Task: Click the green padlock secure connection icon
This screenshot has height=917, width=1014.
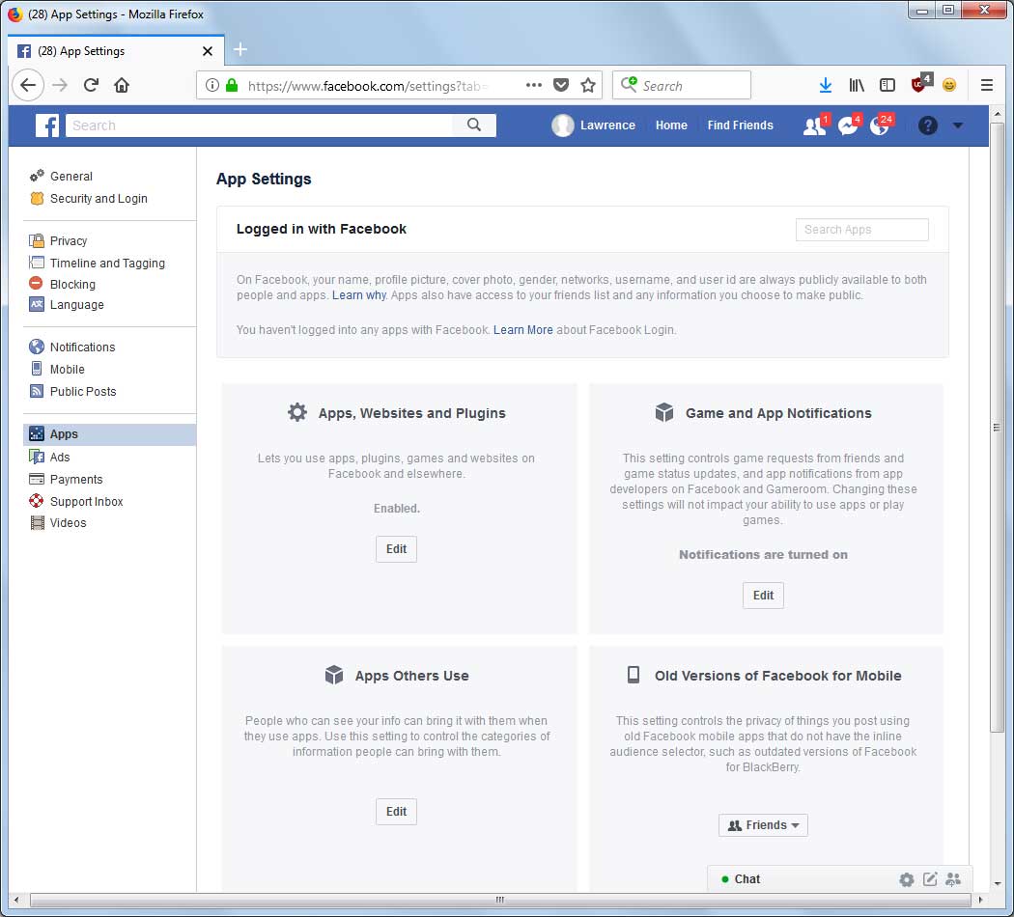Action: point(232,85)
